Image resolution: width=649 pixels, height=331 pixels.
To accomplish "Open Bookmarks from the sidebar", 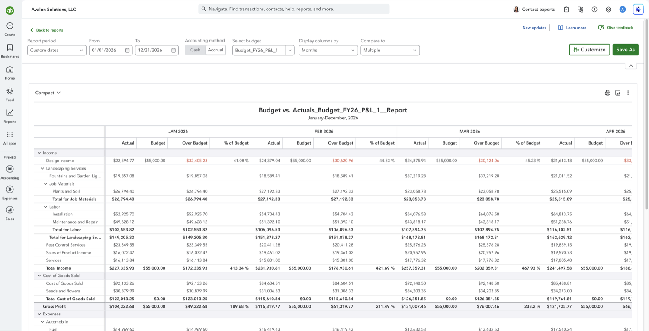I will tap(10, 51).
